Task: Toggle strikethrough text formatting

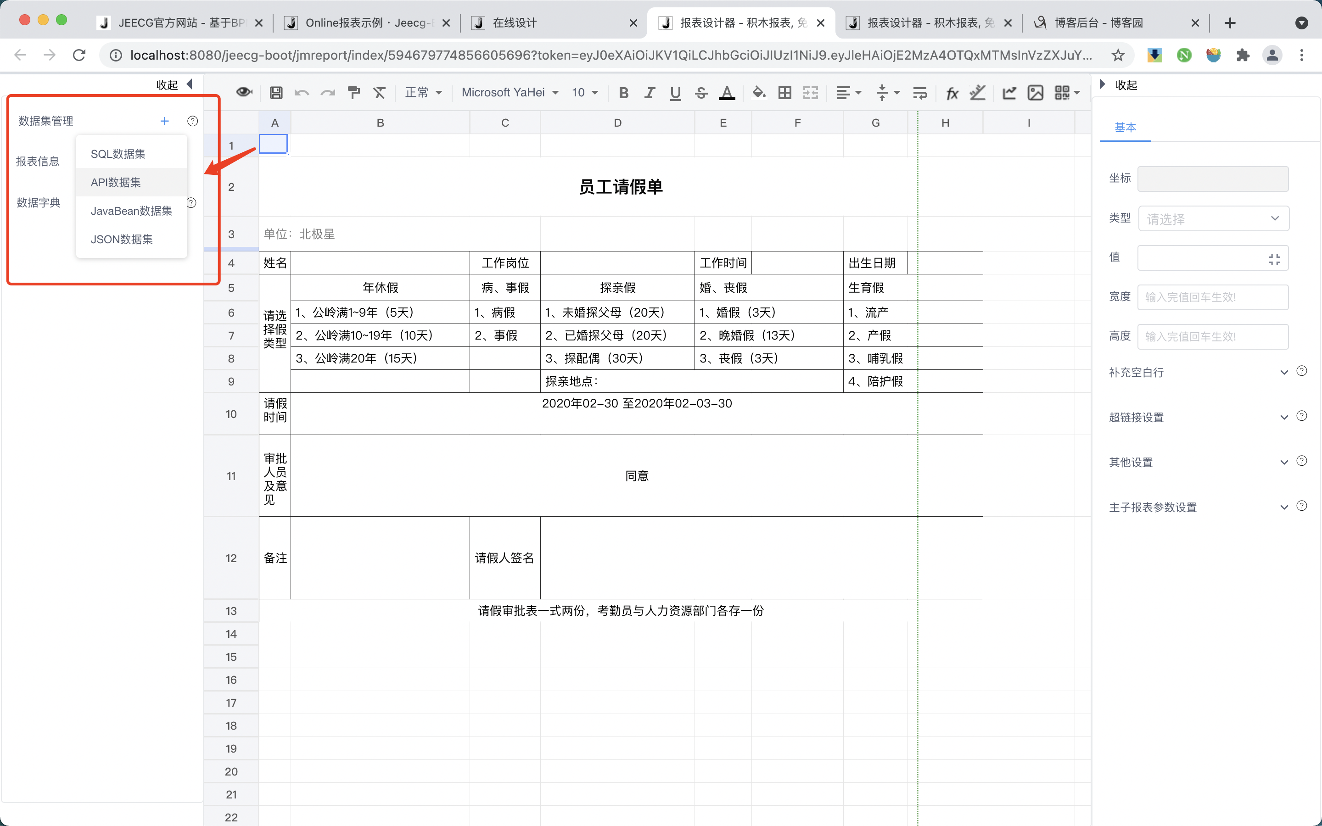Action: (x=701, y=93)
